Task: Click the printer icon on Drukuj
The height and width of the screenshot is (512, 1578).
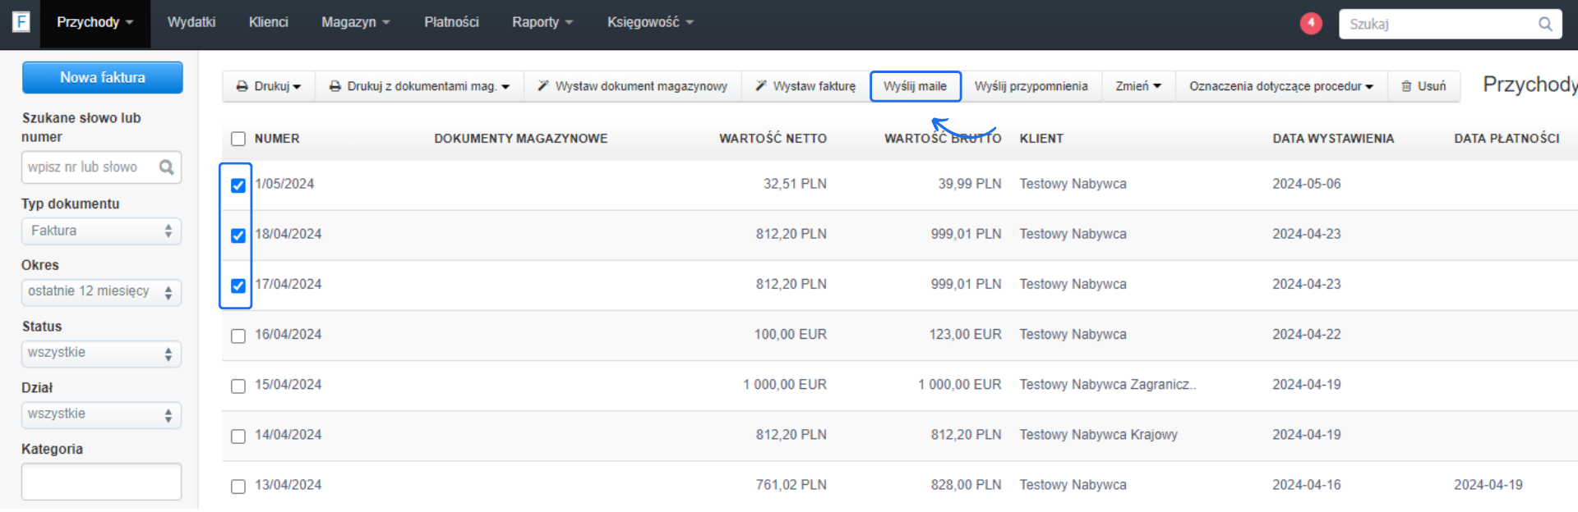Action: click(x=242, y=86)
